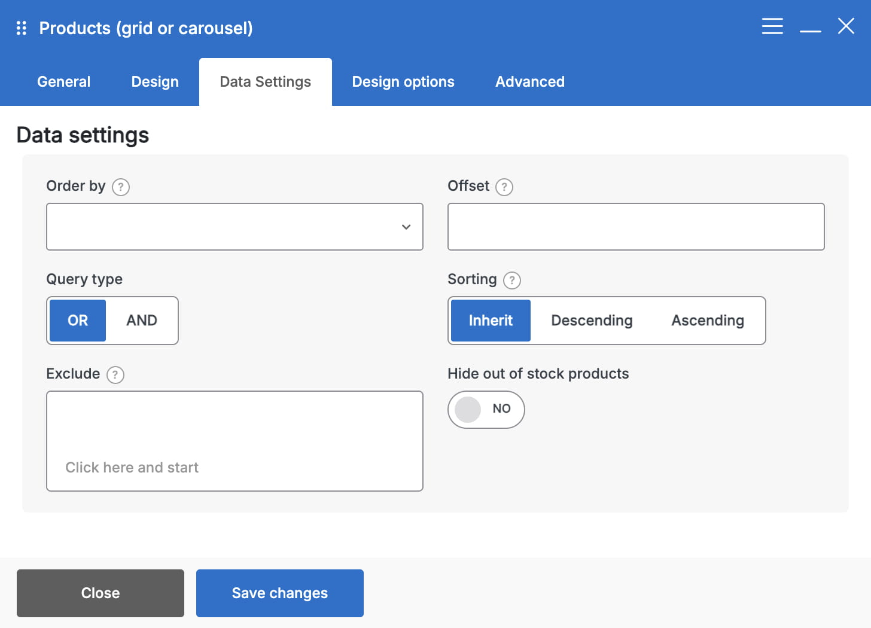Open the hamburger menu icon
This screenshot has width=871, height=628.
tap(772, 26)
